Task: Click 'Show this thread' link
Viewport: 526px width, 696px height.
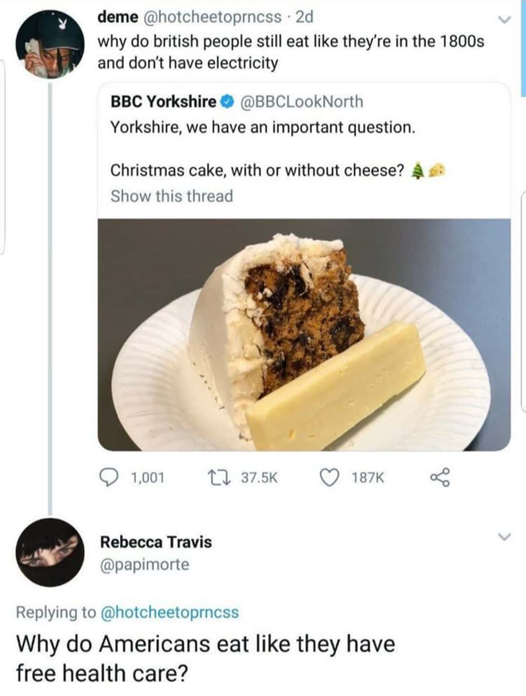Action: 171,196
